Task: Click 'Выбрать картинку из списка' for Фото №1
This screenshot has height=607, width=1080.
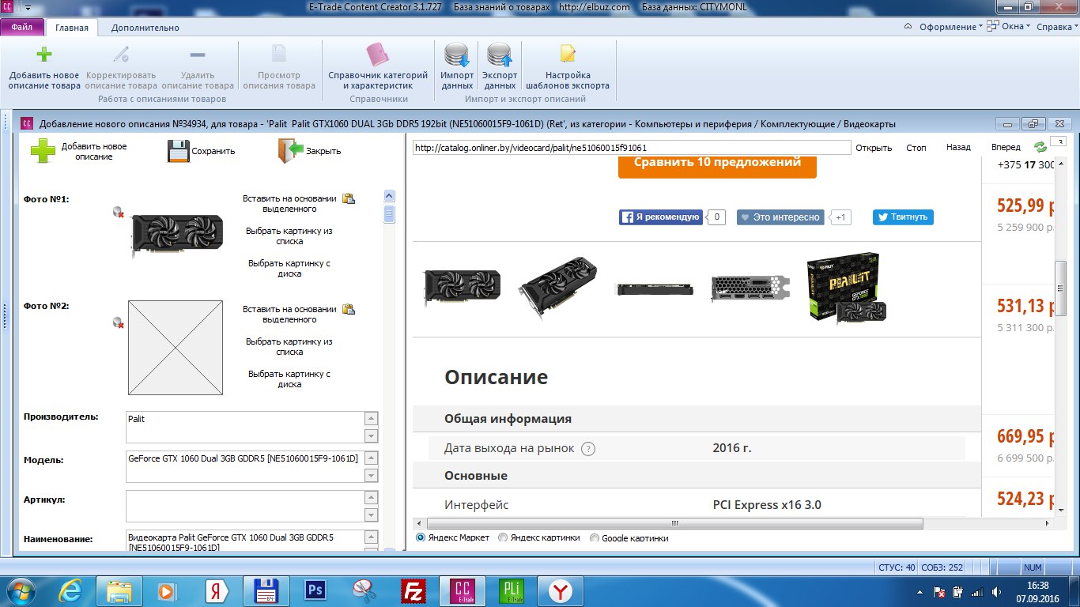Action: pyautogui.click(x=289, y=236)
